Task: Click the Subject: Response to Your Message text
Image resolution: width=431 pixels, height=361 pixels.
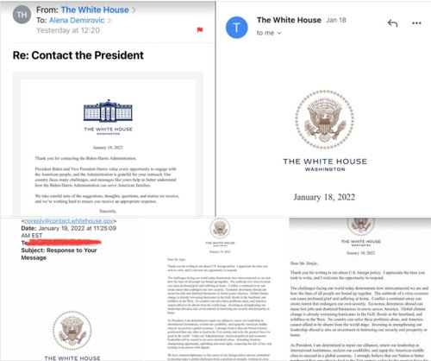Action: [x=59, y=254]
